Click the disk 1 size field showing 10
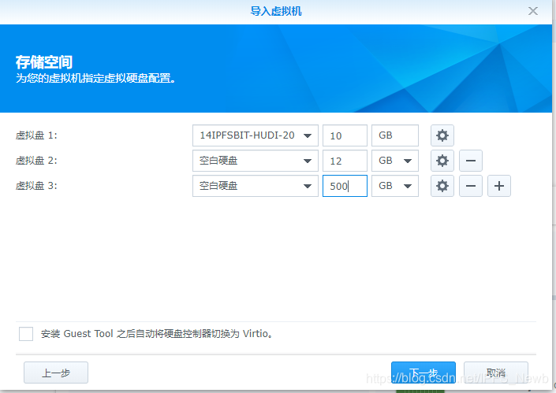556x393 pixels. pyautogui.click(x=345, y=135)
